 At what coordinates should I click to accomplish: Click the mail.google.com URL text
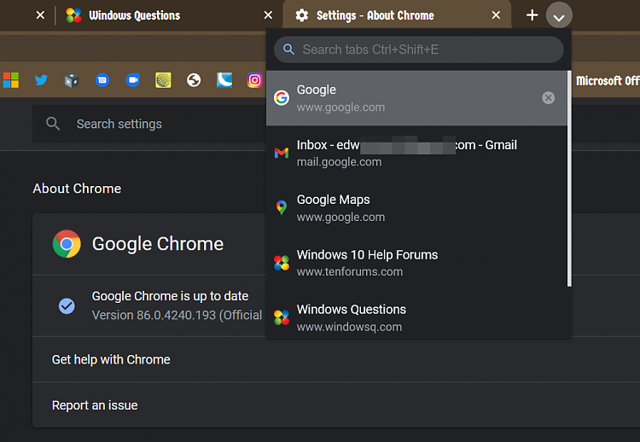click(339, 162)
